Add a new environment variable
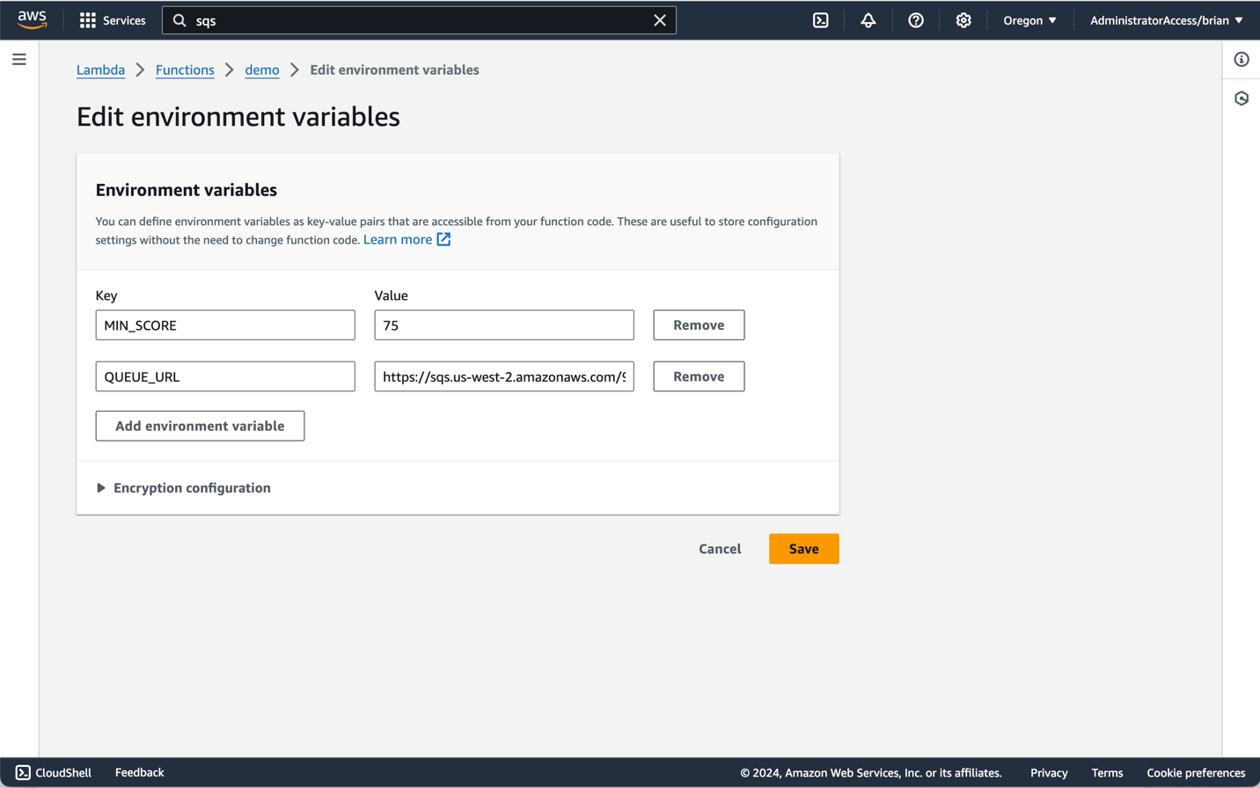1260x788 pixels. pyautogui.click(x=200, y=426)
